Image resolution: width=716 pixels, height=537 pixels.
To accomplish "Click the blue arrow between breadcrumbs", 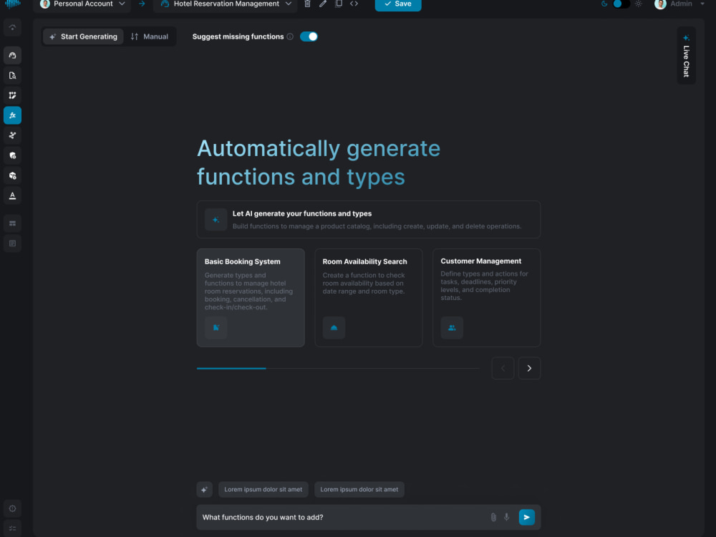I will coord(142,4).
